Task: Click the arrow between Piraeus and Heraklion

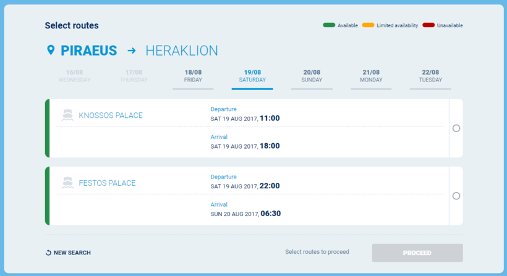Action: (132, 51)
